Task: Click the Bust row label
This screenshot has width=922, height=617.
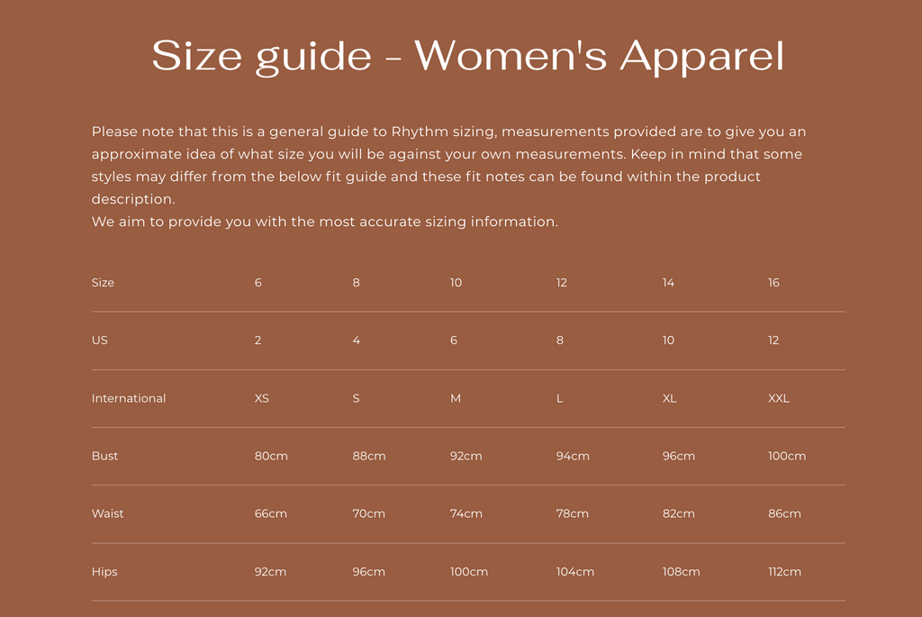Action: 104,456
